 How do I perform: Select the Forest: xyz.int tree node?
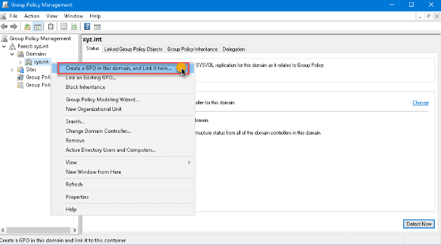(33, 46)
